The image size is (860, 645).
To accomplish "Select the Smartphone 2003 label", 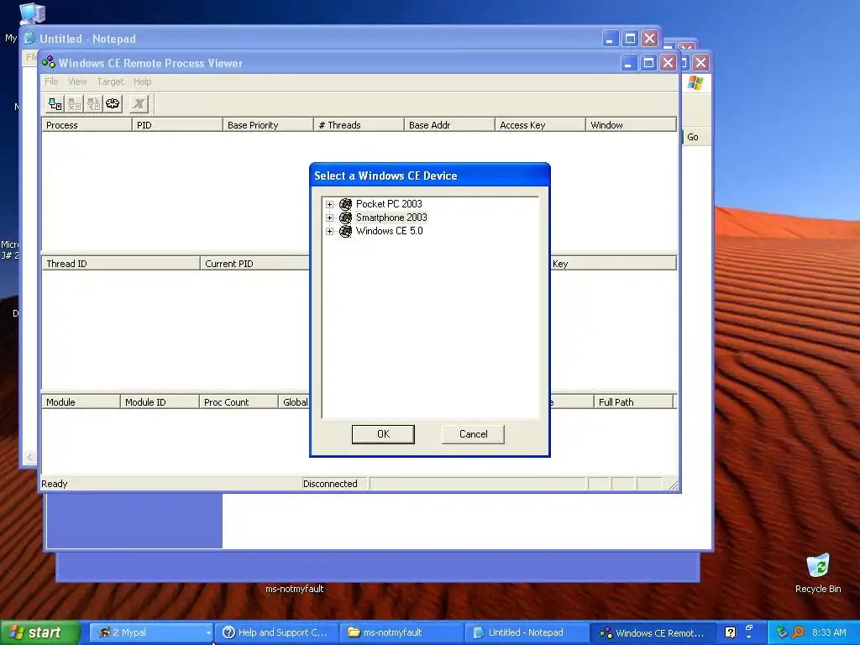I will 391,218.
